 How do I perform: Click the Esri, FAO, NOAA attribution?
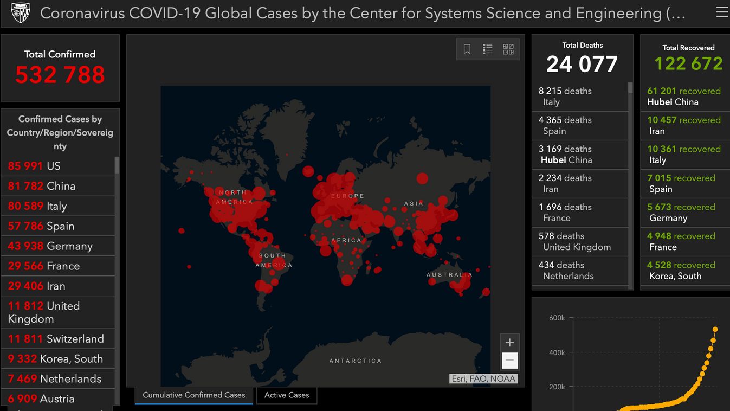(x=484, y=379)
